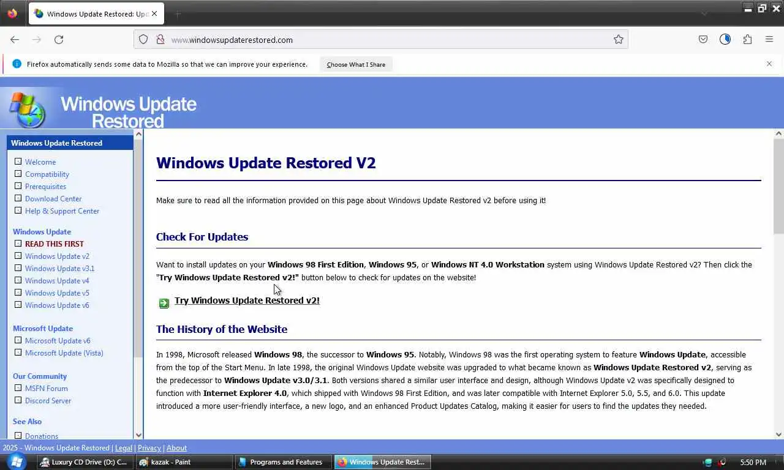Open Windows Update v4 sidebar link

pos(57,281)
